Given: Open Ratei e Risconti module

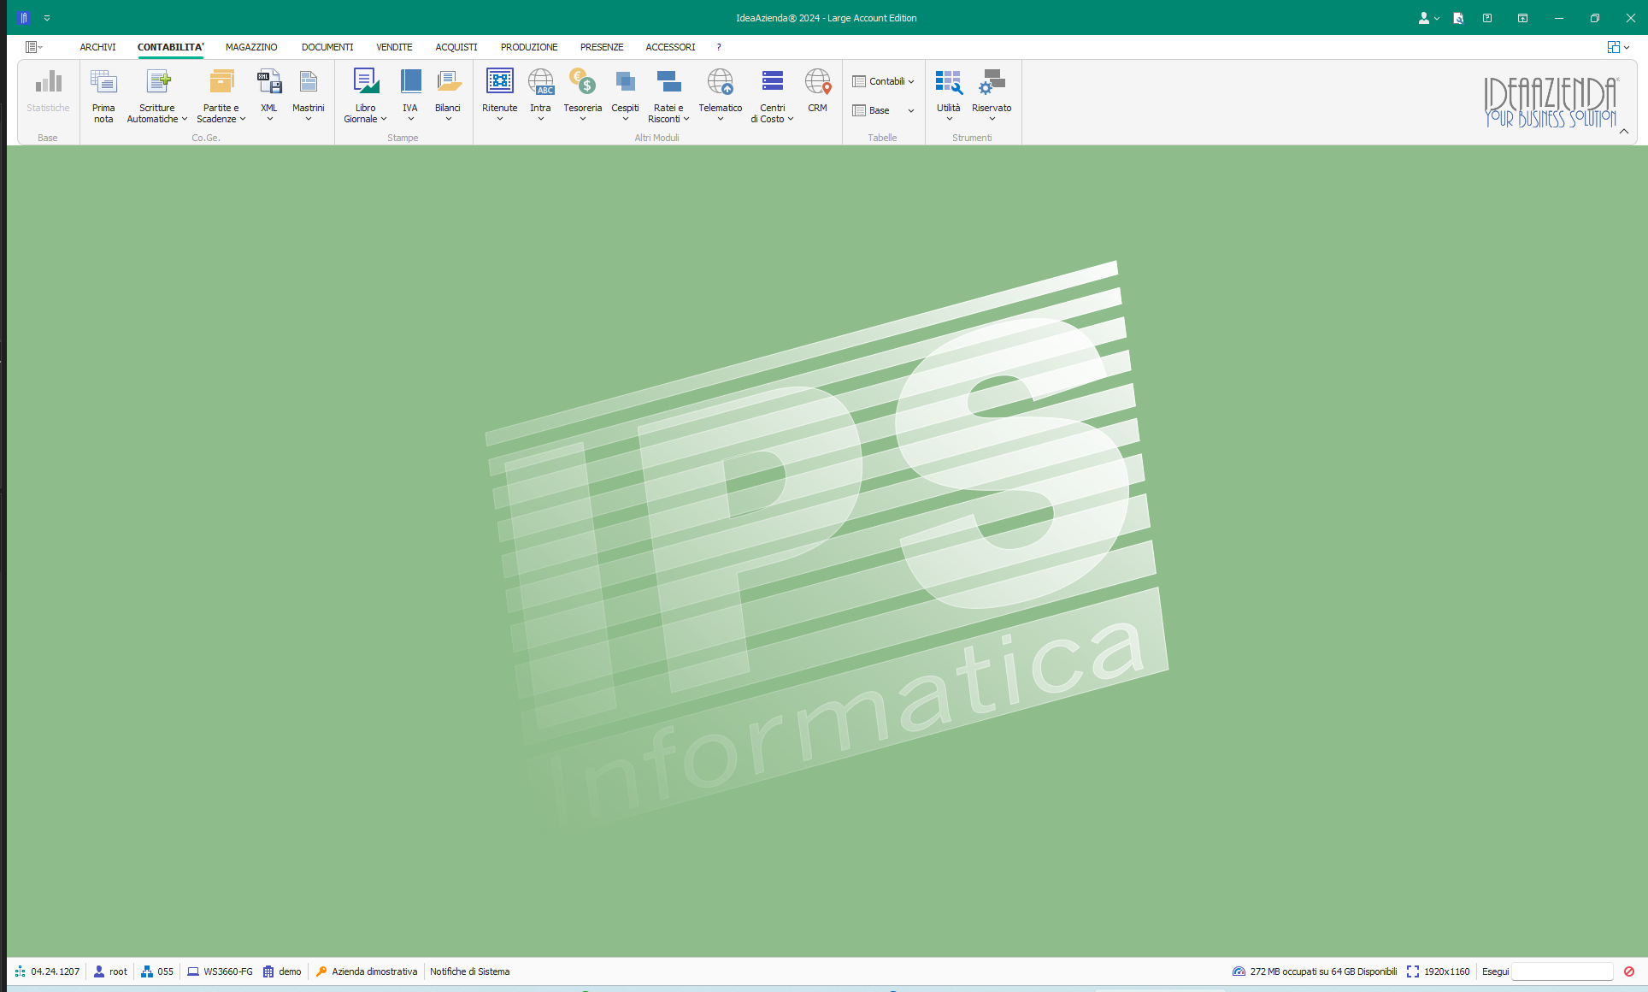Looking at the screenshot, I should click(x=668, y=95).
